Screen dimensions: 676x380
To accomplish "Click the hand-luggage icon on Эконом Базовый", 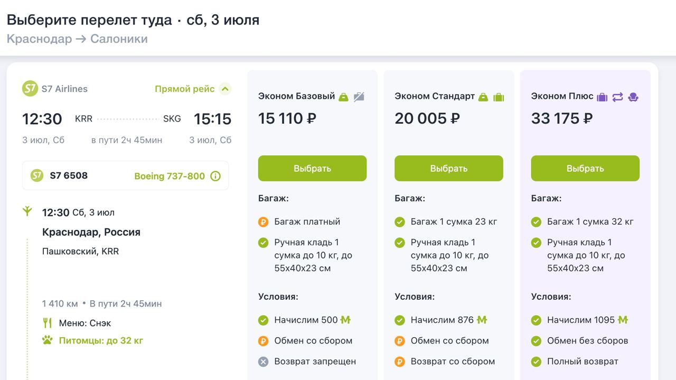I will coord(344,97).
